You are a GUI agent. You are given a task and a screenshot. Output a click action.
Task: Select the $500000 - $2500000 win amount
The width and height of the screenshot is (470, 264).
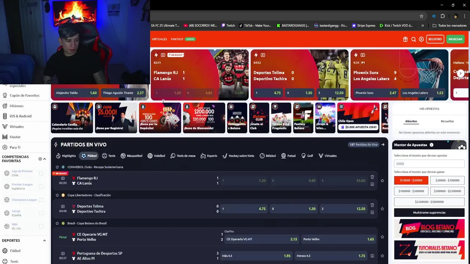447,191
